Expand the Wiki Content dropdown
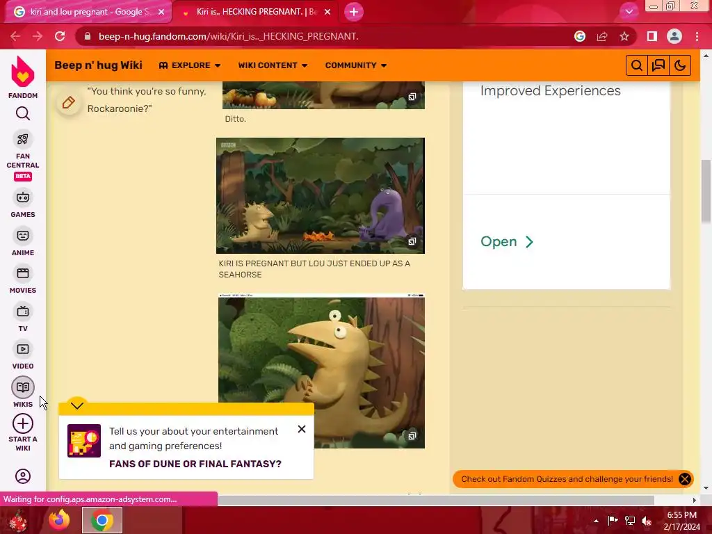The width and height of the screenshot is (712, 534). [x=273, y=65]
